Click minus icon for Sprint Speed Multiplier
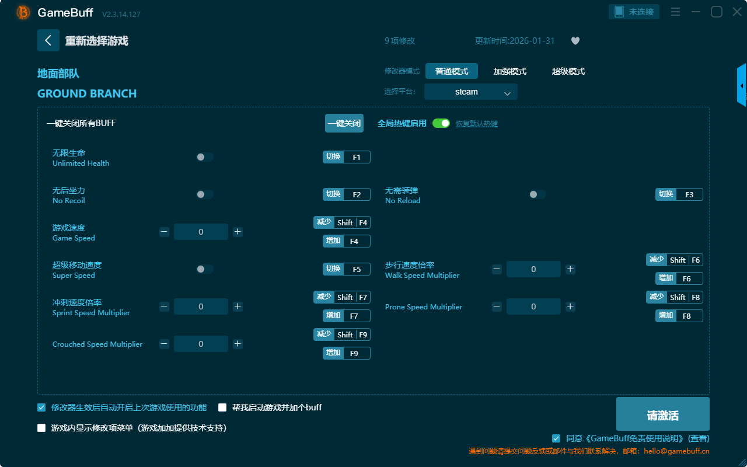747x467 pixels. tap(164, 306)
